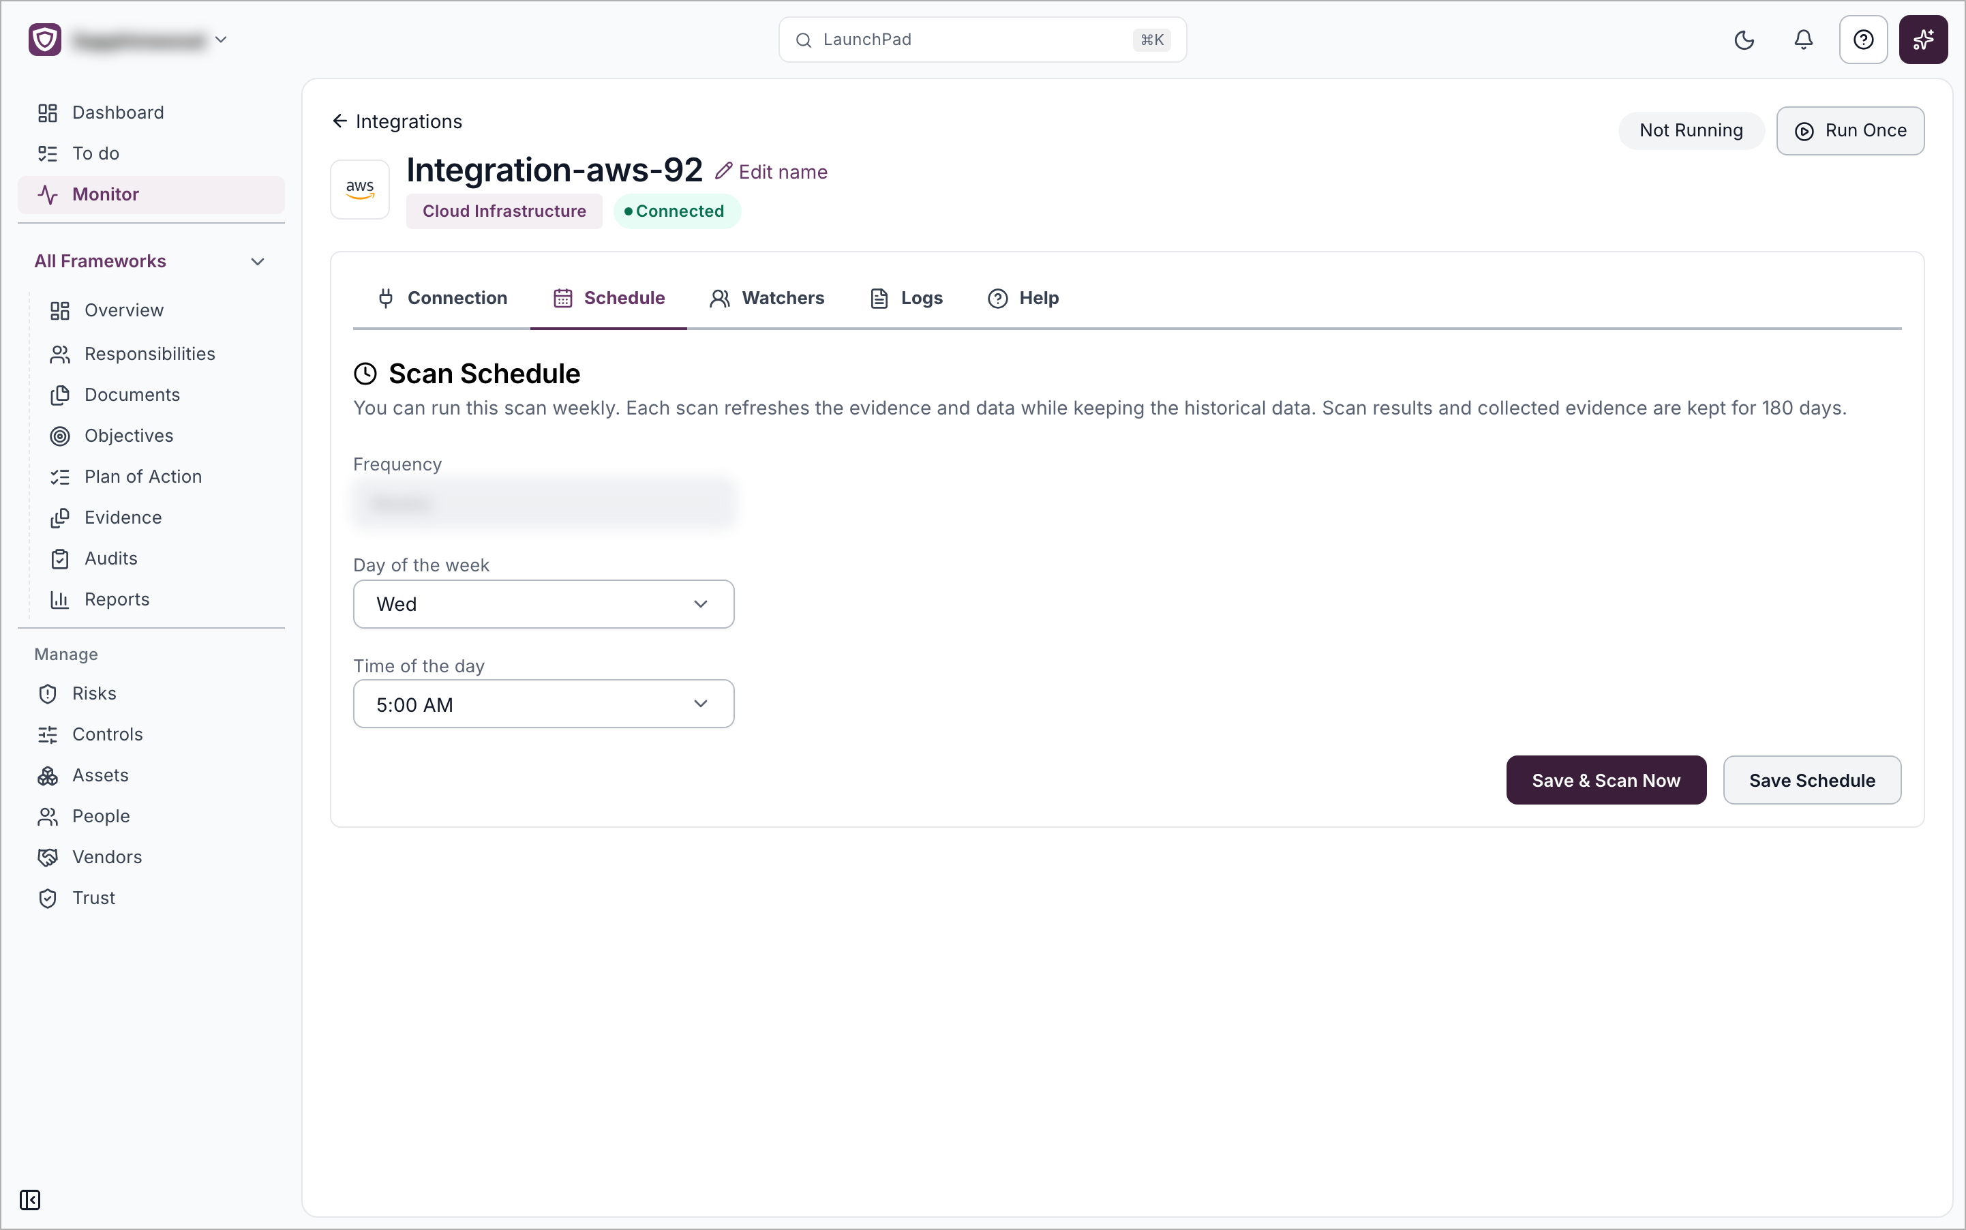This screenshot has width=1966, height=1230.
Task: Open Time of the day dropdown
Action: pos(543,704)
